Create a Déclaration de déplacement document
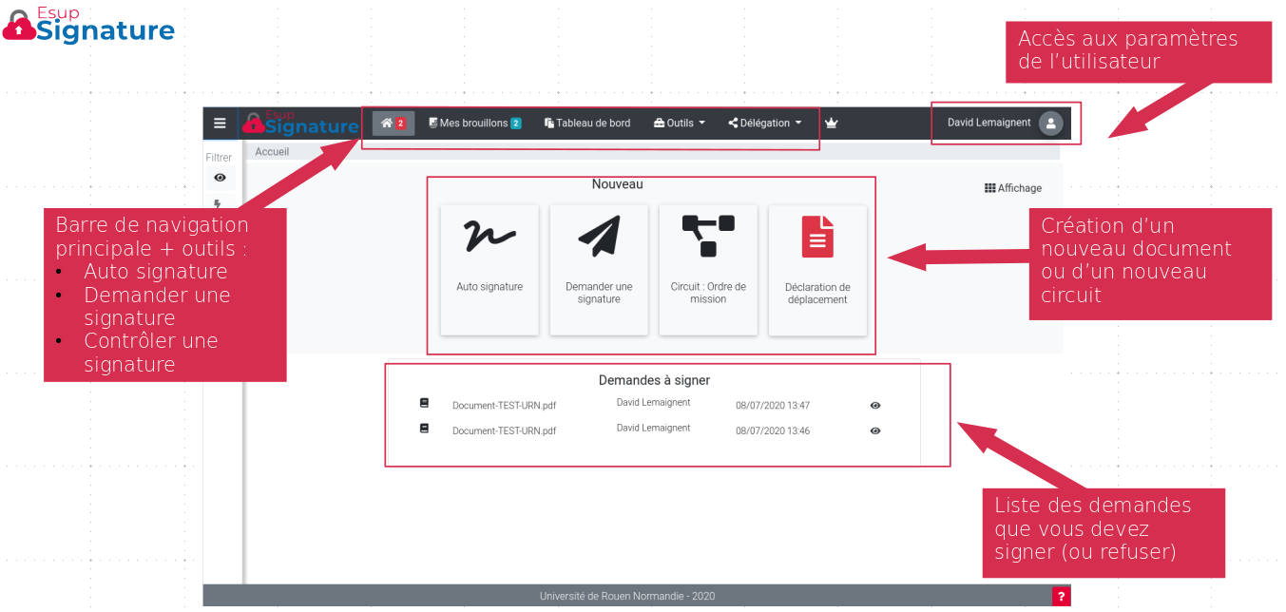This screenshot has height=612, width=1286. point(817,269)
